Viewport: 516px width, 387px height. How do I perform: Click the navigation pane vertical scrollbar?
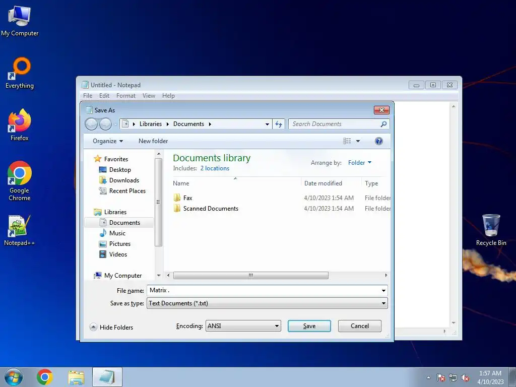[159, 202]
